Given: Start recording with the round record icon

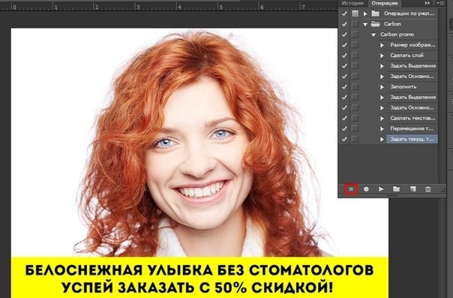Looking at the screenshot, I should (366, 189).
